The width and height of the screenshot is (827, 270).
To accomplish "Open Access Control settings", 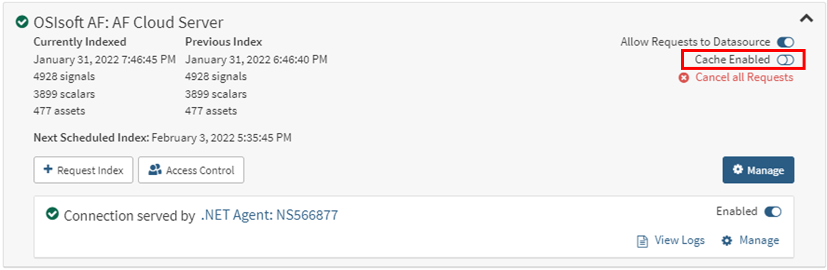I will coord(191,170).
